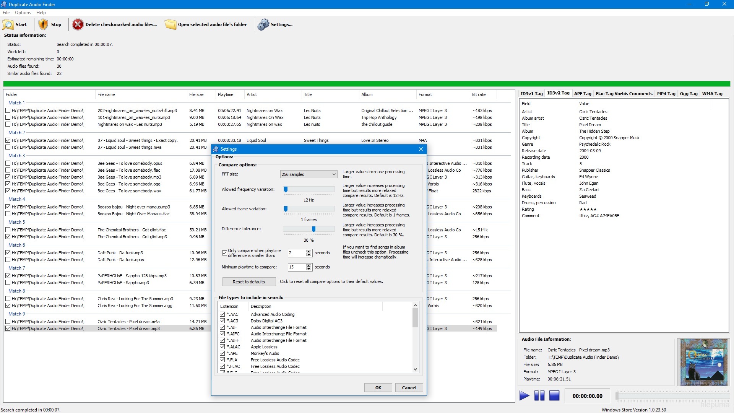Switch to the MP4 Tag tab

pyautogui.click(x=666, y=94)
